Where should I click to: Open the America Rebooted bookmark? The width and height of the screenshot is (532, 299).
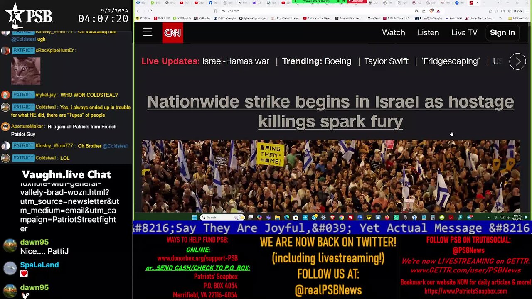347,18
